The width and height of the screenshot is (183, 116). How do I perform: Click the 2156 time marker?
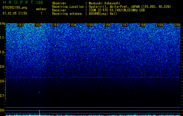(x=107, y=25)
